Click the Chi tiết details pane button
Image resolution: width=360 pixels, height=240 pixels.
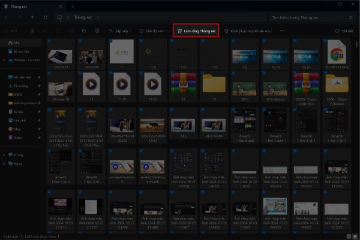coord(344,31)
